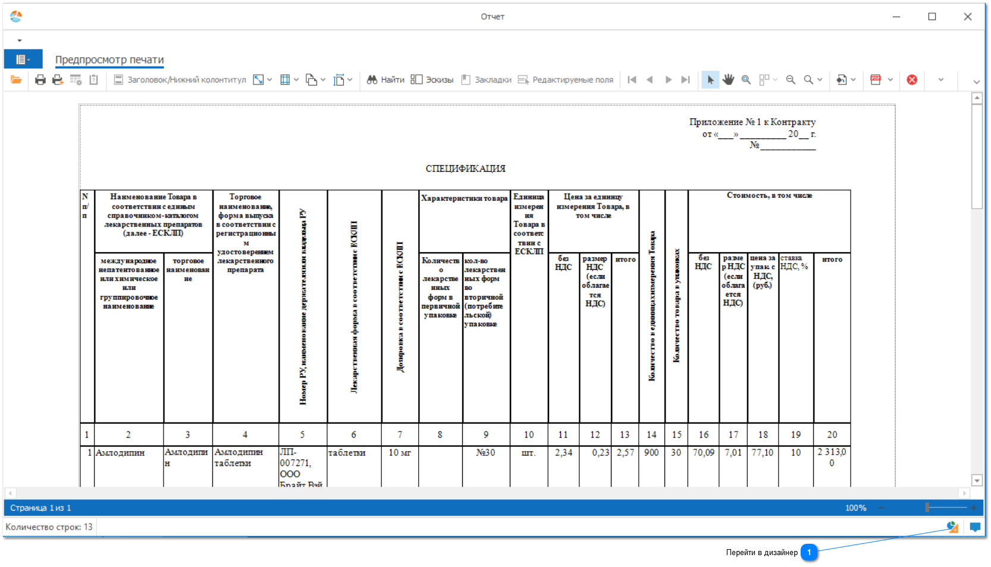Quick print the report
Viewport: 991px width, 567px height.
(x=58, y=80)
